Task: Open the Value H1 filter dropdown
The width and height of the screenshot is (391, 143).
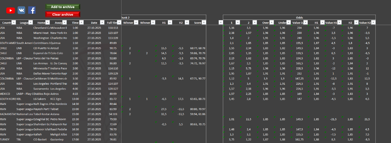Action: click(339, 22)
